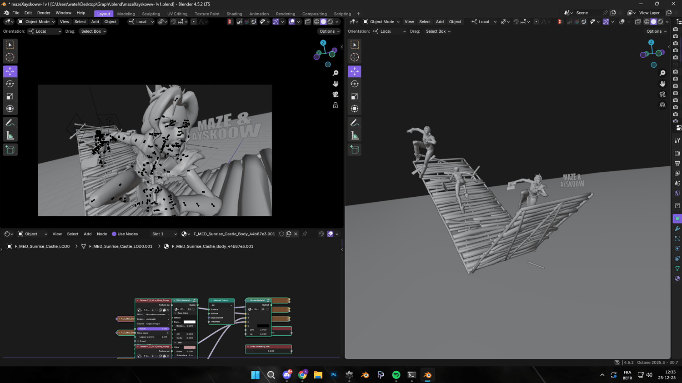Click the pink Skin Color swatch in node

point(190,347)
